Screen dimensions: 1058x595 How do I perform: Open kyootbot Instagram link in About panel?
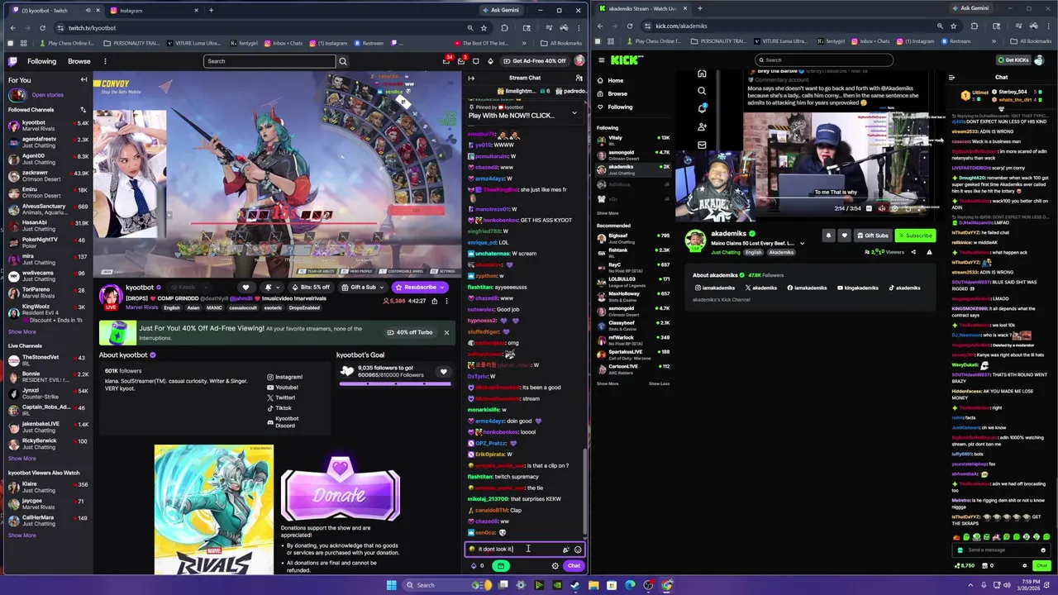click(284, 377)
